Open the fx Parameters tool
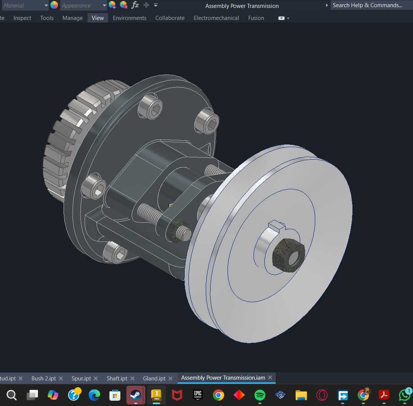Viewport: 413px width, 406px height. click(x=135, y=5)
